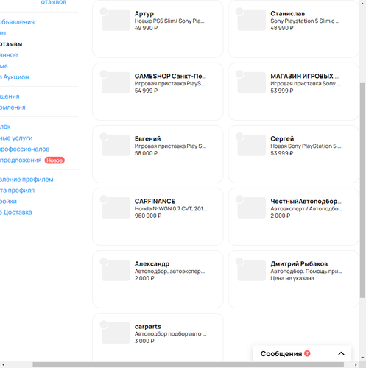366x368 pixels.
Task: Open Евгений's listing thumbnail
Action: tap(116, 145)
